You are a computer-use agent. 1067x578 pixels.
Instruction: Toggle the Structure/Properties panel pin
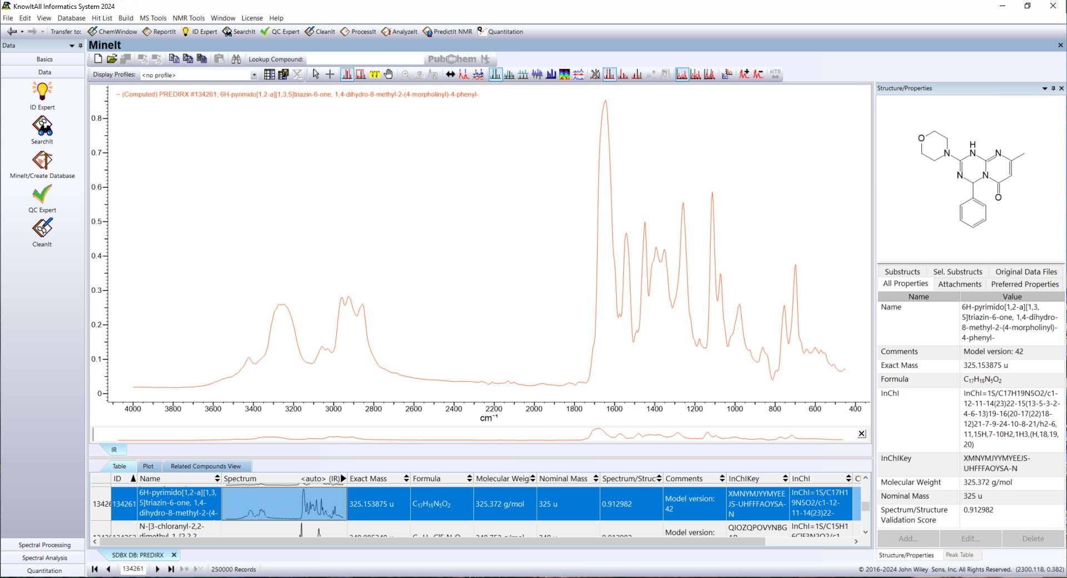coord(1053,88)
